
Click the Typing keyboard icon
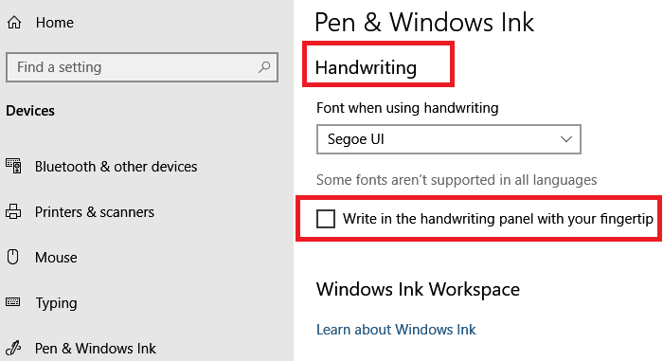[x=12, y=302]
